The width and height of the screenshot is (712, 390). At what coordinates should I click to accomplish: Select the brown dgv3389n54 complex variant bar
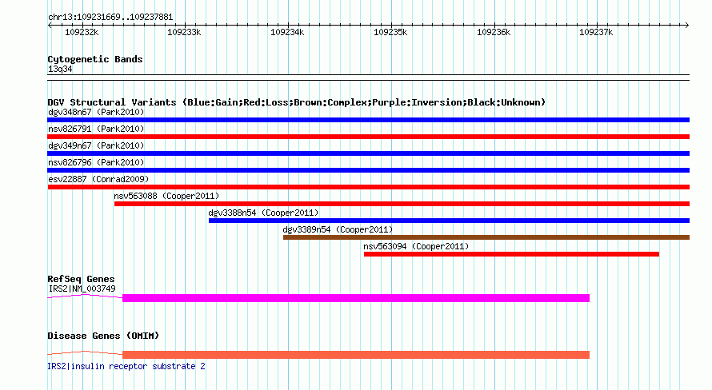[x=486, y=237]
